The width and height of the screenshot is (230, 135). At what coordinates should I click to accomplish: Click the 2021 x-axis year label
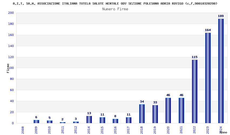pos(181,130)
